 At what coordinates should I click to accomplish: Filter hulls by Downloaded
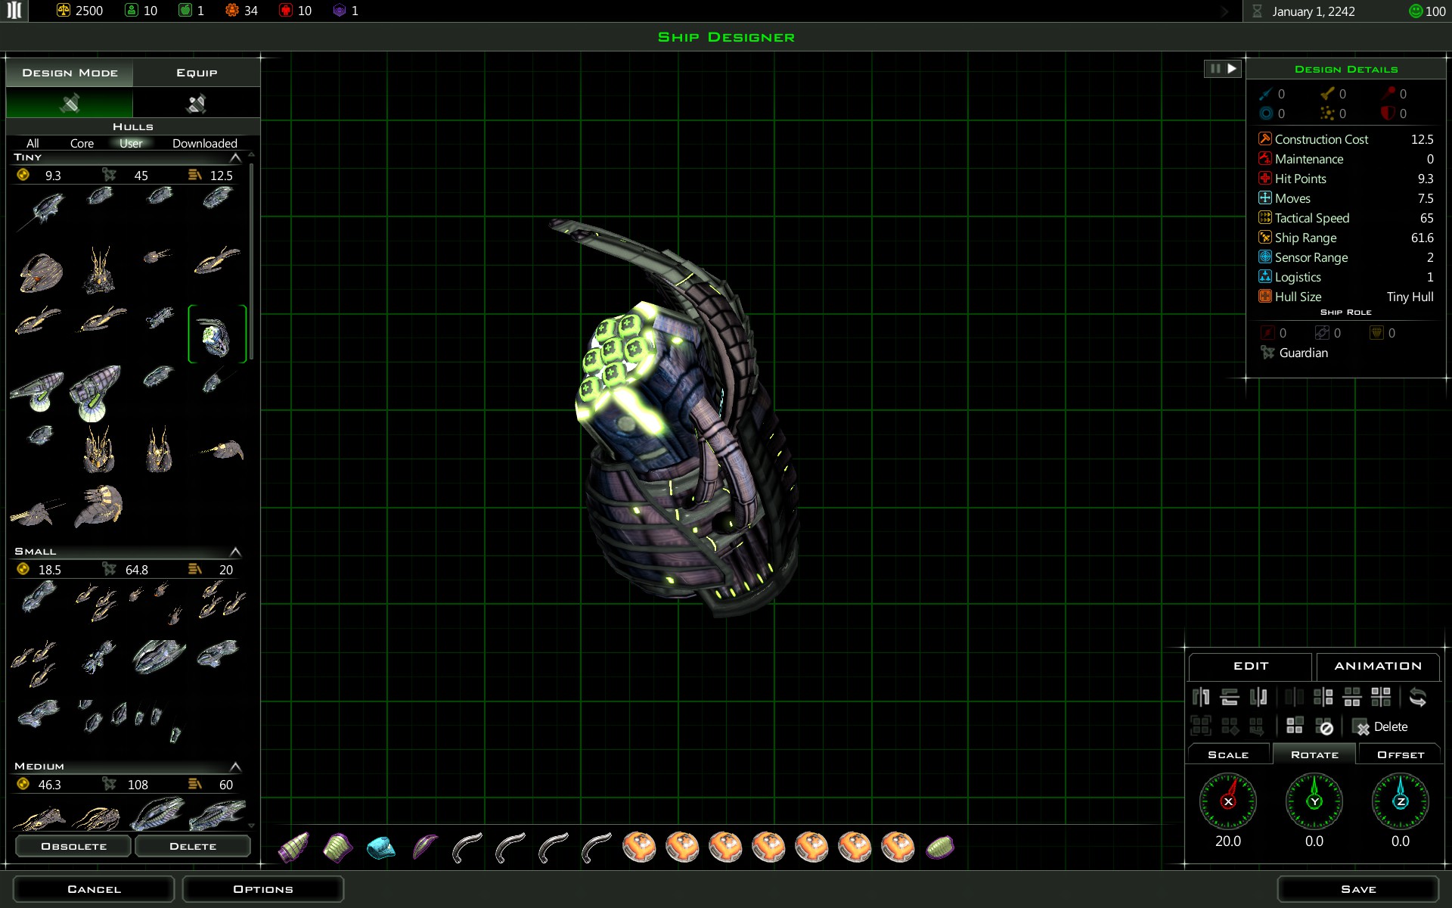(x=204, y=143)
